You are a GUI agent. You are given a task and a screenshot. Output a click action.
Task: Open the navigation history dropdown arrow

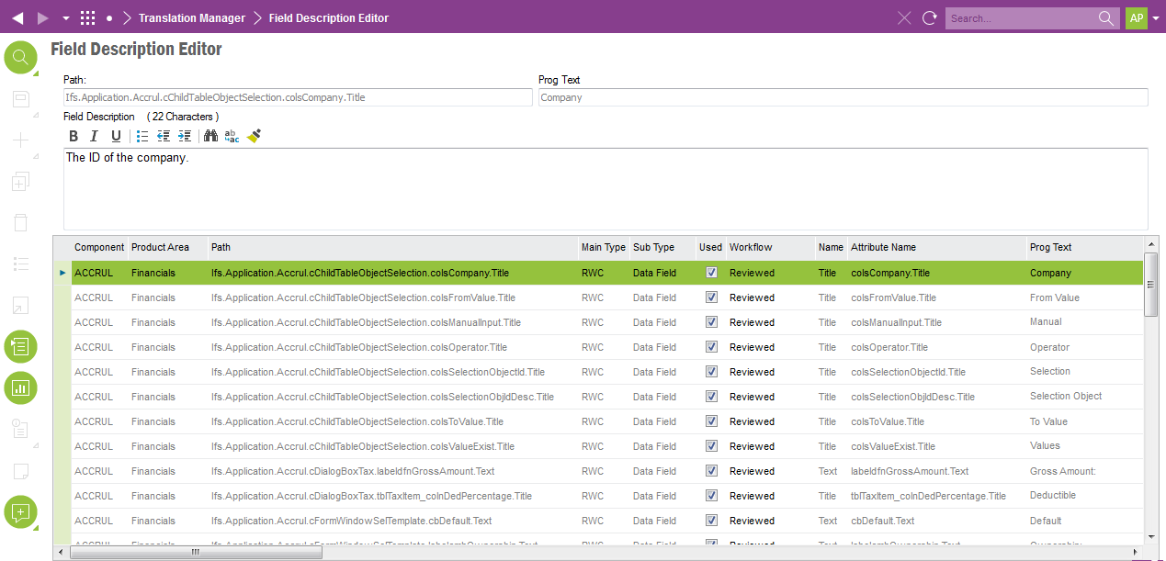tap(65, 18)
